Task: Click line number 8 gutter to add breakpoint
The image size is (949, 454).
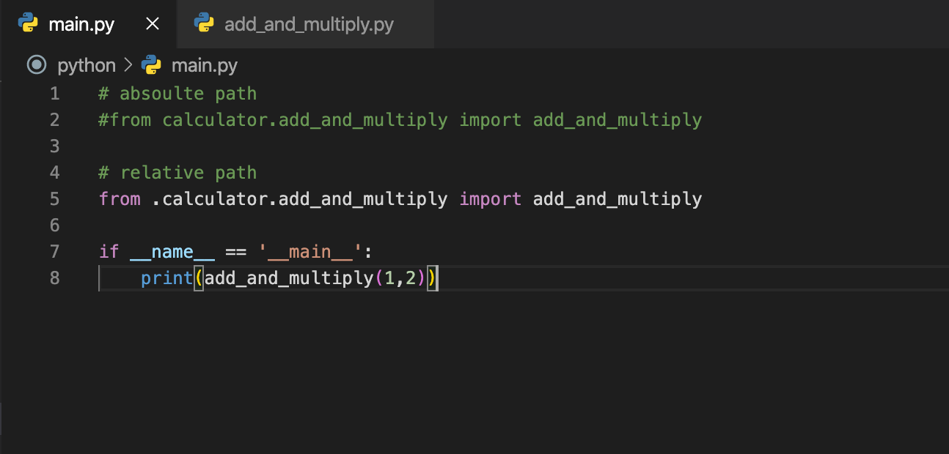Action: (x=54, y=278)
